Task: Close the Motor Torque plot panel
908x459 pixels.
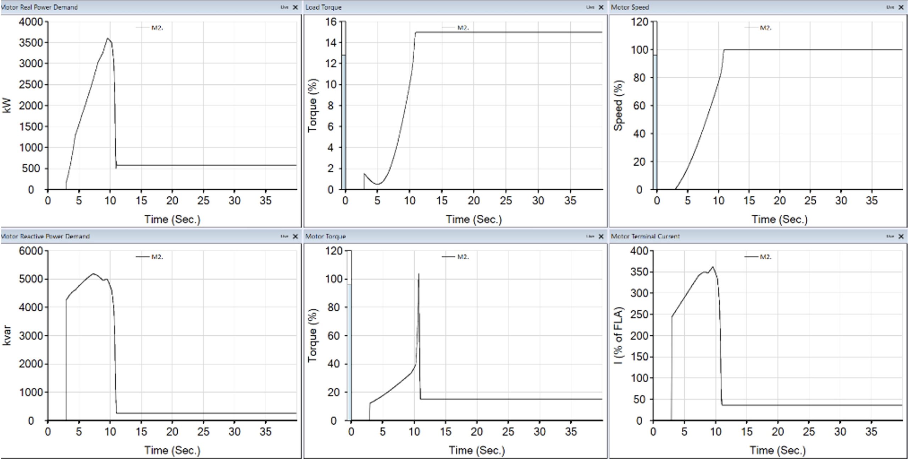Action: coord(601,236)
